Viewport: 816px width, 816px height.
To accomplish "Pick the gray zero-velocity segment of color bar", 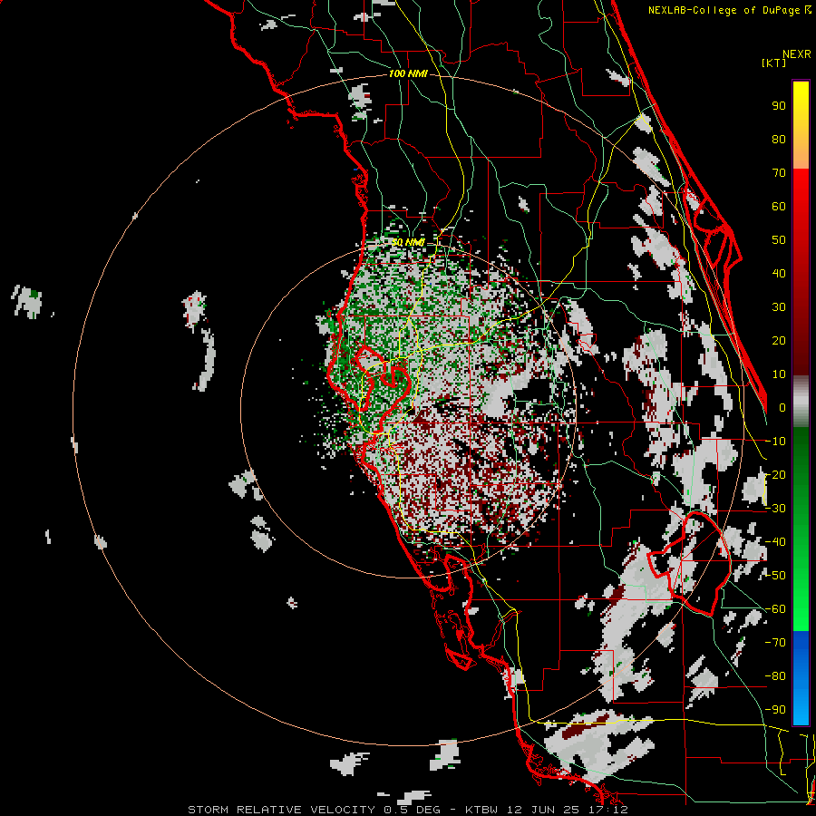I will point(801,402).
